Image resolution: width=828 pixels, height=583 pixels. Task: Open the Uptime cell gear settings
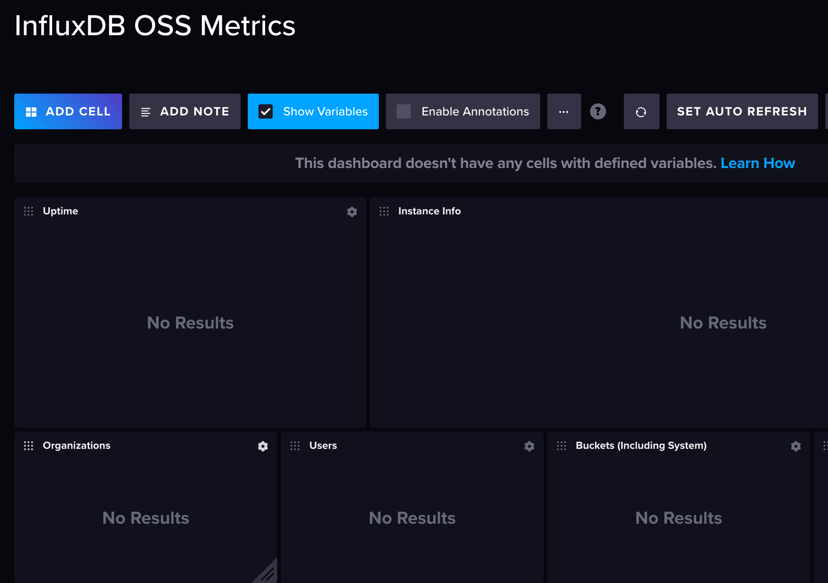point(352,212)
